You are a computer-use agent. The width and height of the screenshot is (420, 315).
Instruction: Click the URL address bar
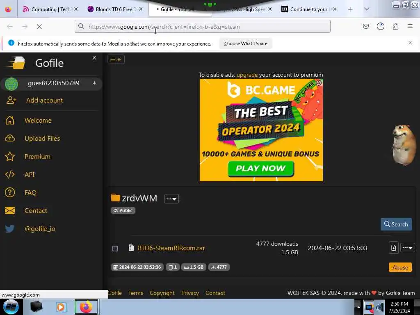coord(203,27)
